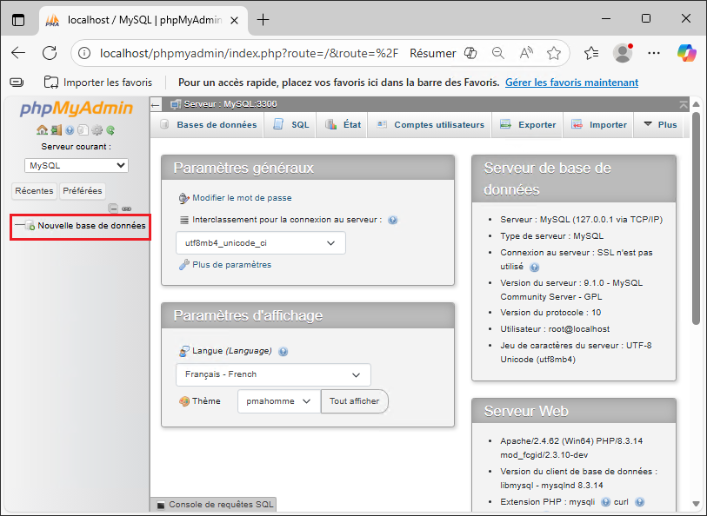Click the Tout afficher button
Screen dimensions: 707x516
(x=354, y=401)
